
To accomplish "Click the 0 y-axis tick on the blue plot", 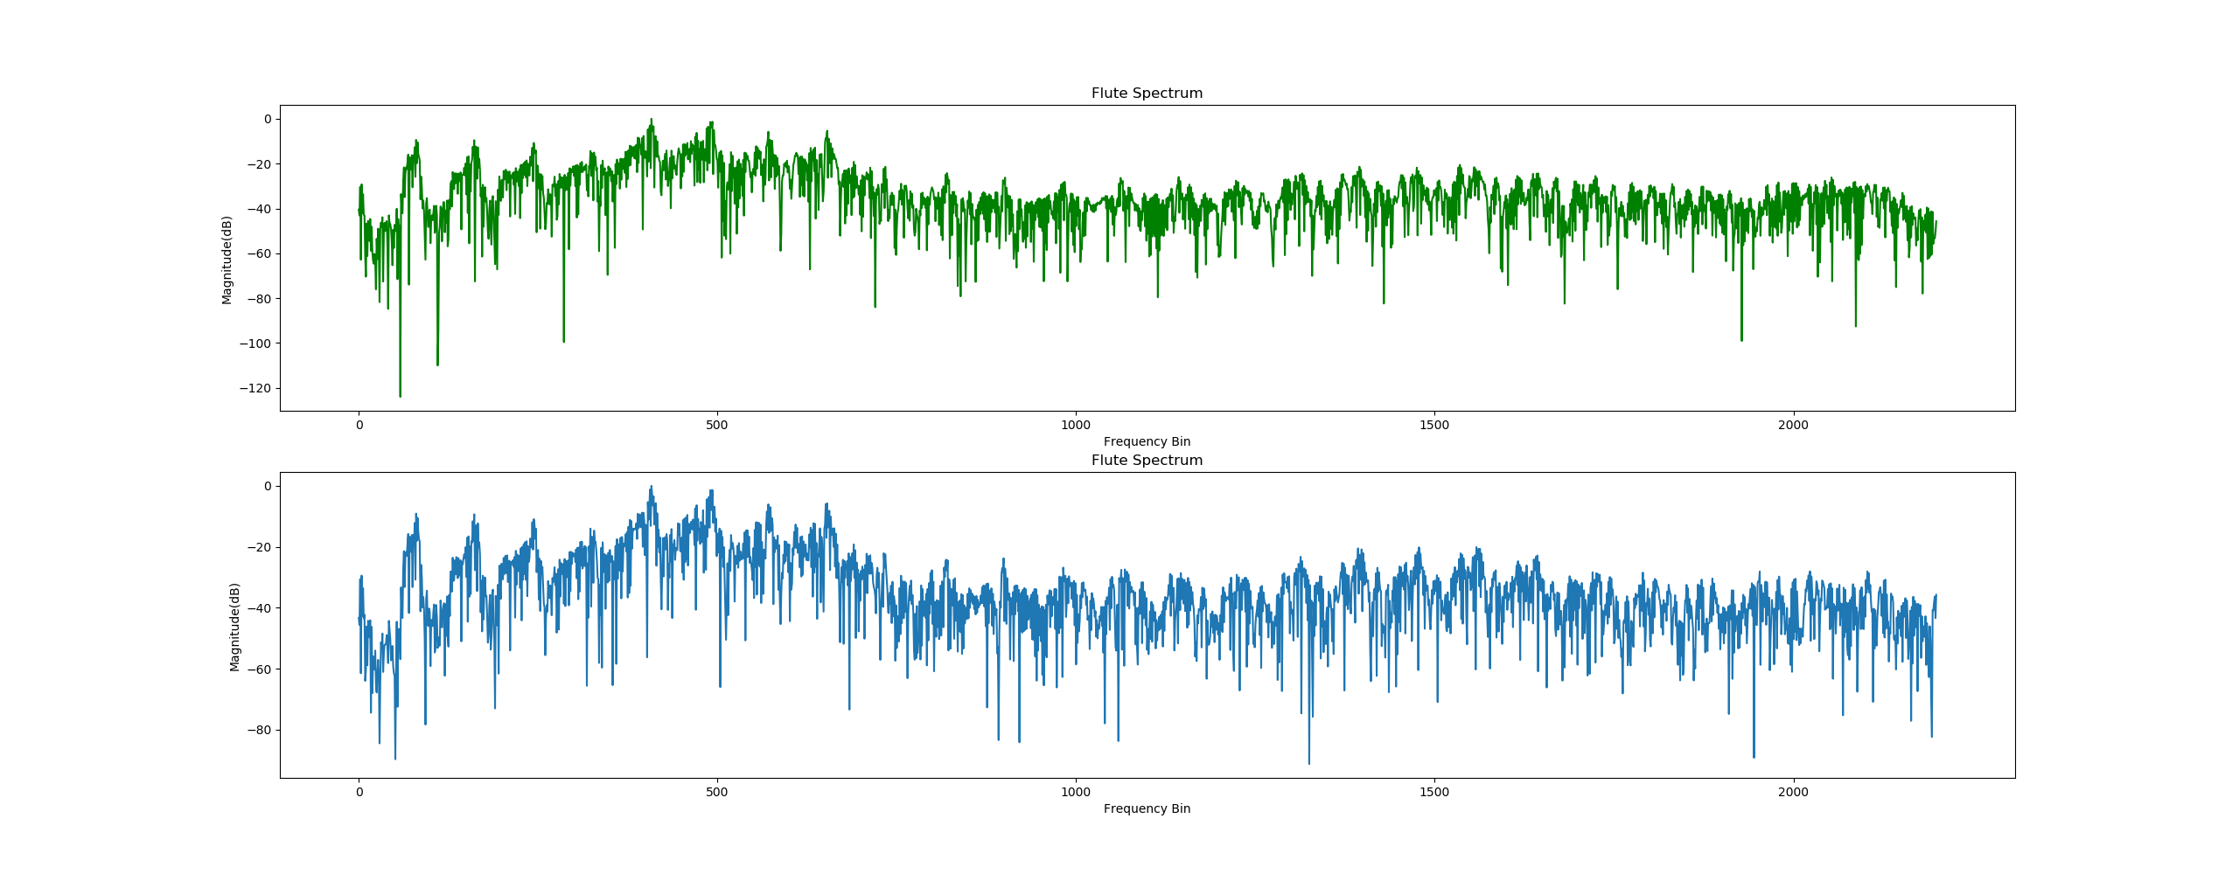I will [267, 487].
